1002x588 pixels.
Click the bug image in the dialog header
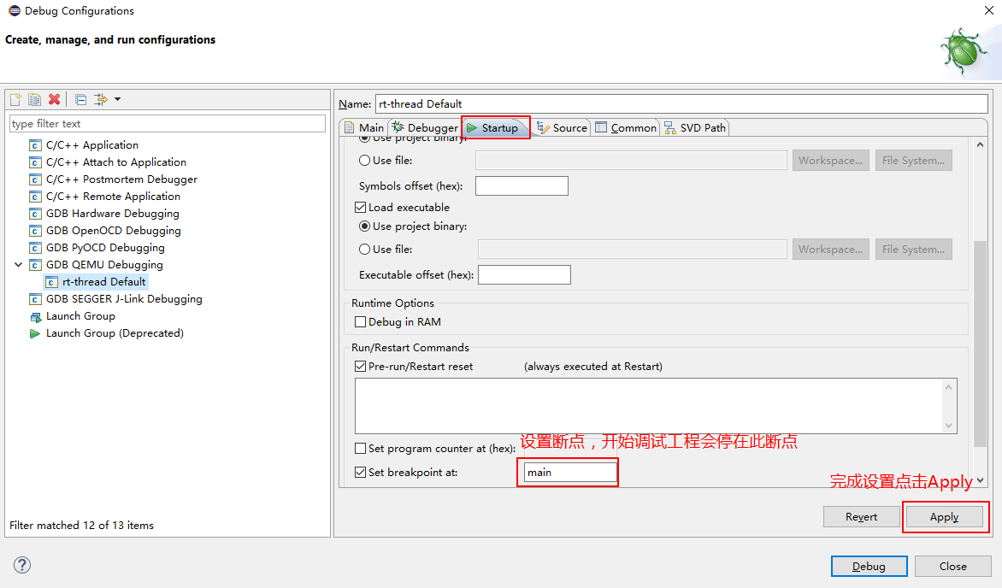click(x=964, y=50)
